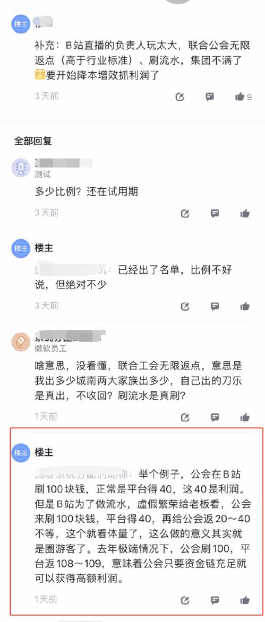Like the 已经出了名单 reply

(x=245, y=306)
